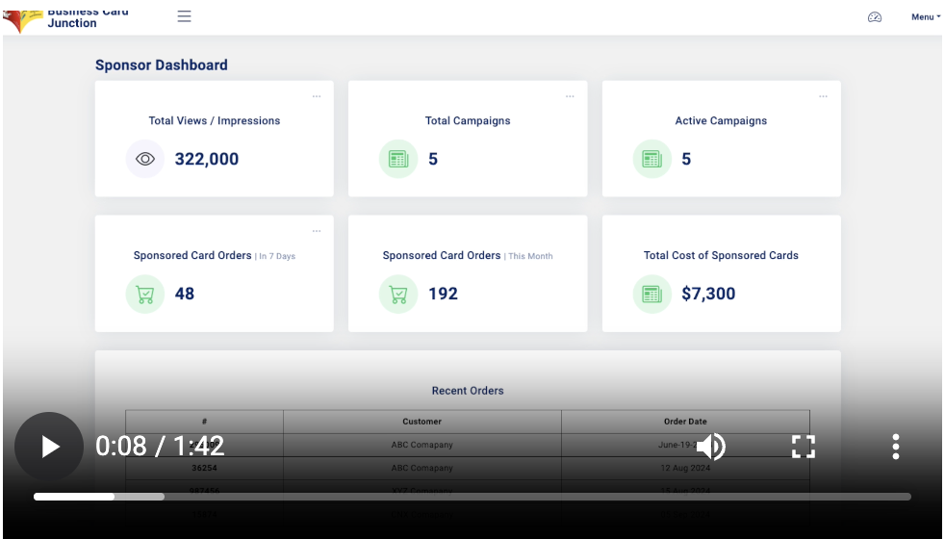Click the 322,000 views value
Viewport: 945px width, 539px height.
207,159
